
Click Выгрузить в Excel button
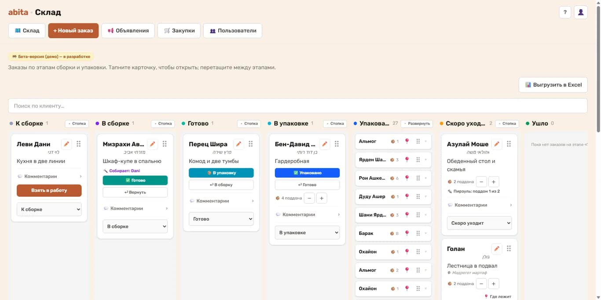[553, 85]
